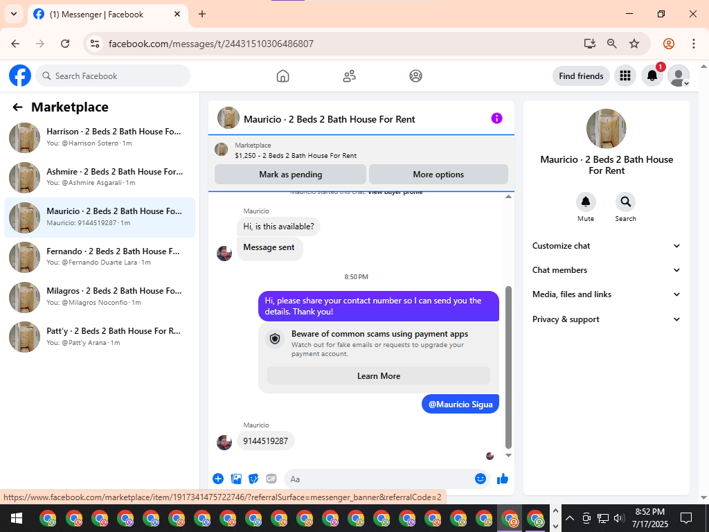The width and height of the screenshot is (709, 532).
Task: Close the Messenger browser tab
Action: (177, 14)
